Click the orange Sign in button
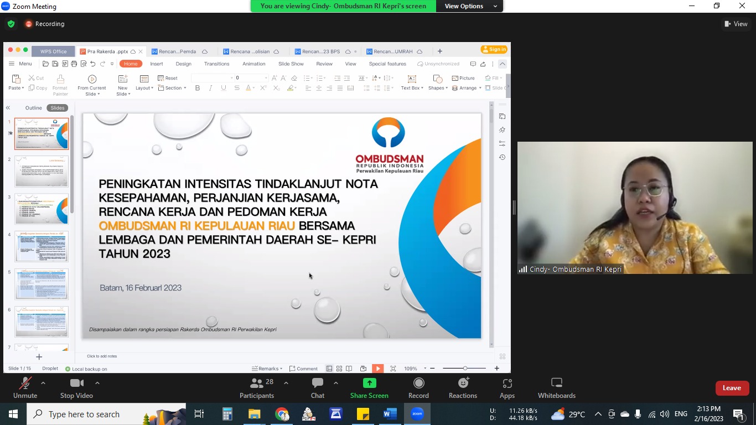The height and width of the screenshot is (425, 756). coord(494,49)
